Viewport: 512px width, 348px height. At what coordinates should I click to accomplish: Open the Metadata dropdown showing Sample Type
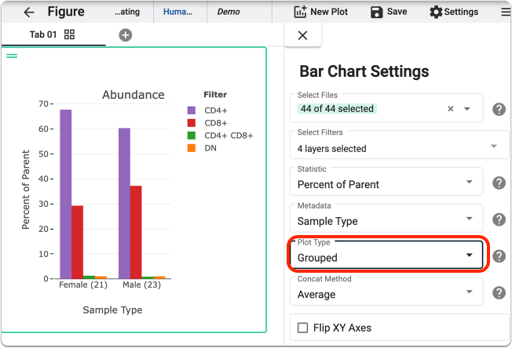386,219
